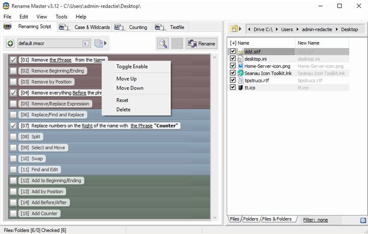Click the Right link in step 07
Viewport: 368px width, 234px height.
(x=87, y=126)
